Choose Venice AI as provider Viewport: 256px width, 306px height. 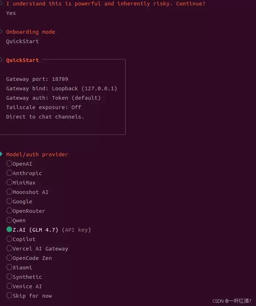tap(9, 286)
